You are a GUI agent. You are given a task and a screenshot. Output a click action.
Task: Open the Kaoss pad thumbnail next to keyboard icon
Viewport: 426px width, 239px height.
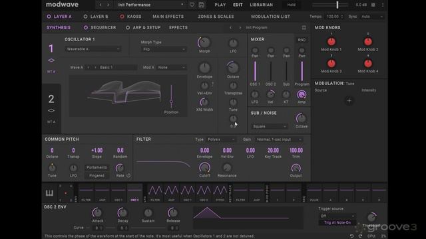point(65,193)
